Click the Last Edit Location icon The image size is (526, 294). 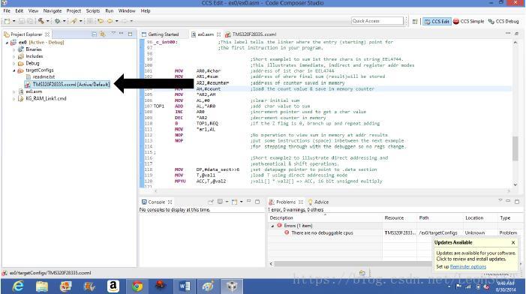click(x=101, y=21)
